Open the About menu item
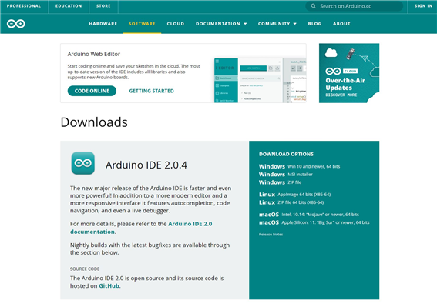 click(341, 24)
